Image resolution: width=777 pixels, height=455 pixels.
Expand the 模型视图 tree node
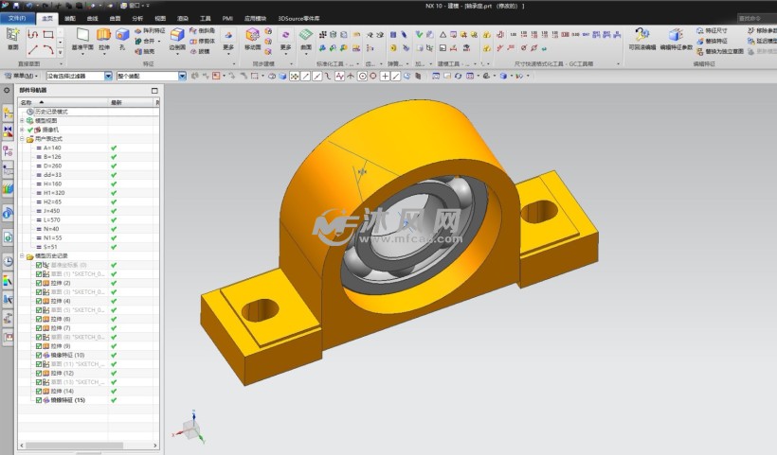[x=22, y=121]
